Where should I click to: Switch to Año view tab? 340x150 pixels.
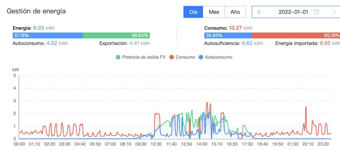(235, 12)
